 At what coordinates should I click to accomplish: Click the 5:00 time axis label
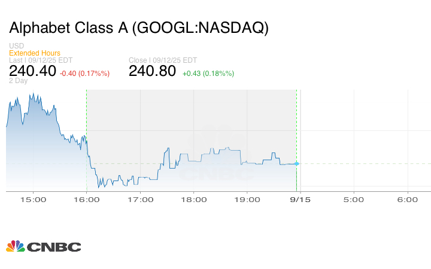354,199
